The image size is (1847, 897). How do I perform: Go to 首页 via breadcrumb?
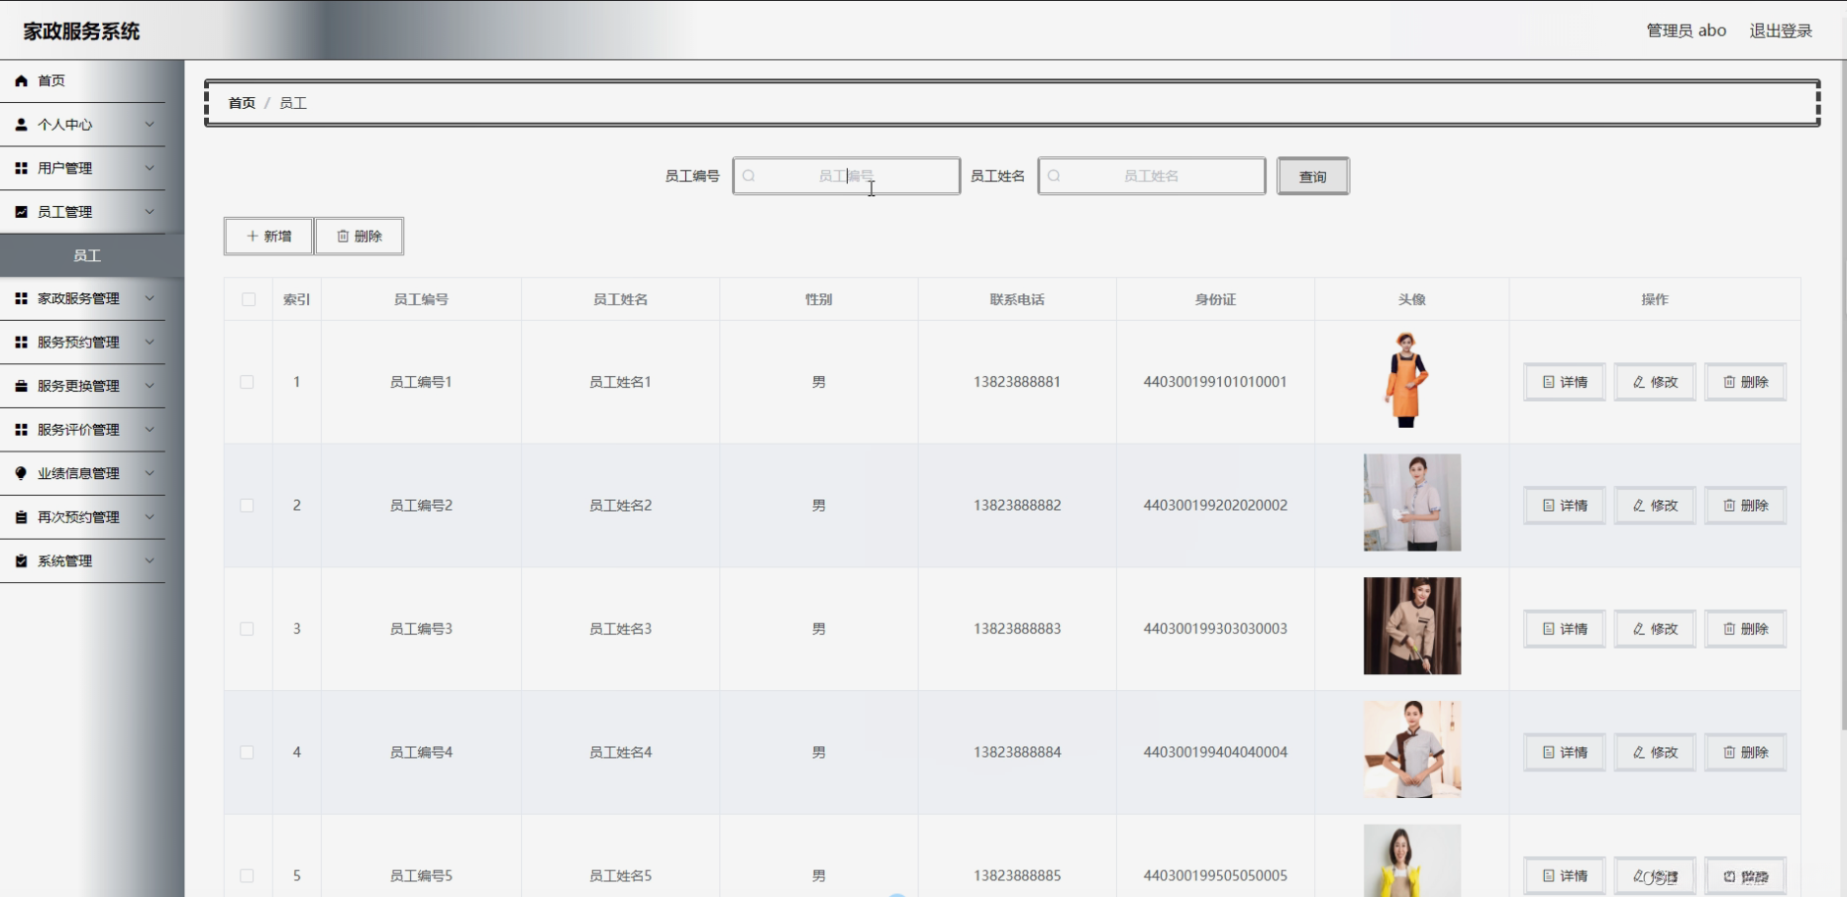coord(242,103)
